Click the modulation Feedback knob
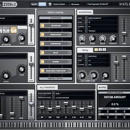 (113, 38)
